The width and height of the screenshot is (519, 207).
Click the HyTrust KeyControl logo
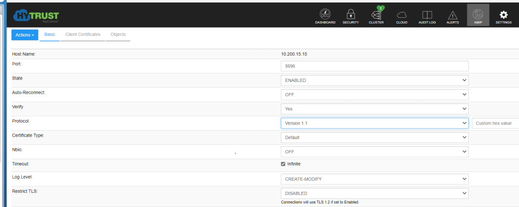36,15
